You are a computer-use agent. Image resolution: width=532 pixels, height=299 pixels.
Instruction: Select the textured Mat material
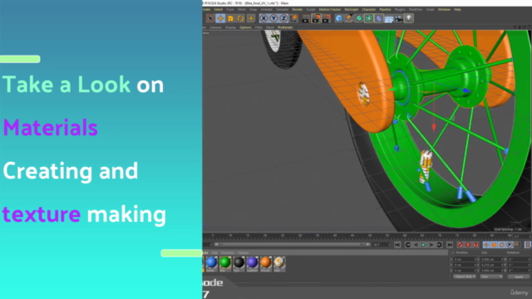coord(279,264)
